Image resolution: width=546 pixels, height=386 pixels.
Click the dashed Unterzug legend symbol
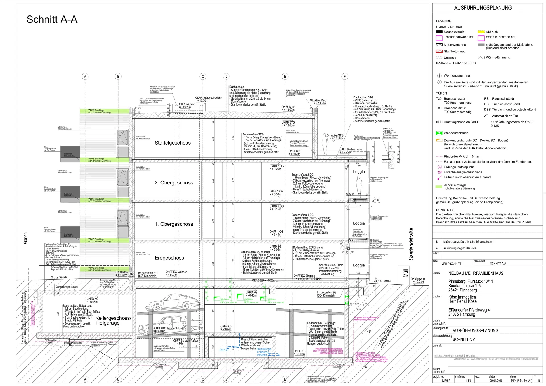tap(439, 58)
